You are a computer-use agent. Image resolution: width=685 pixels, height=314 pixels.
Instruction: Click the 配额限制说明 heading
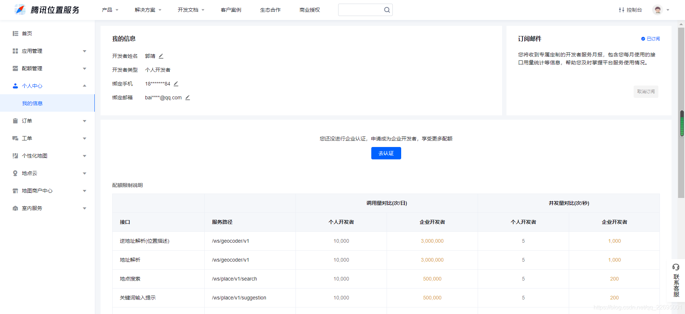(x=128, y=185)
